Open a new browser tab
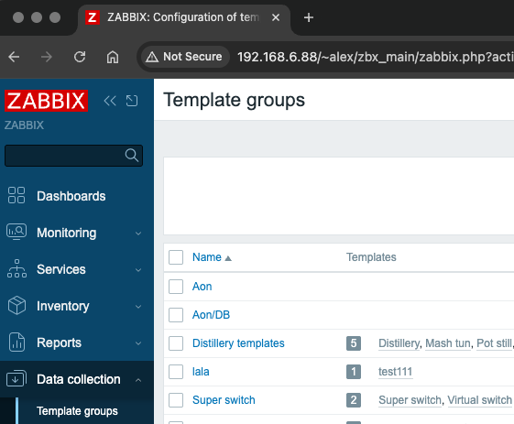This screenshot has height=424, width=514. pyautogui.click(x=309, y=17)
